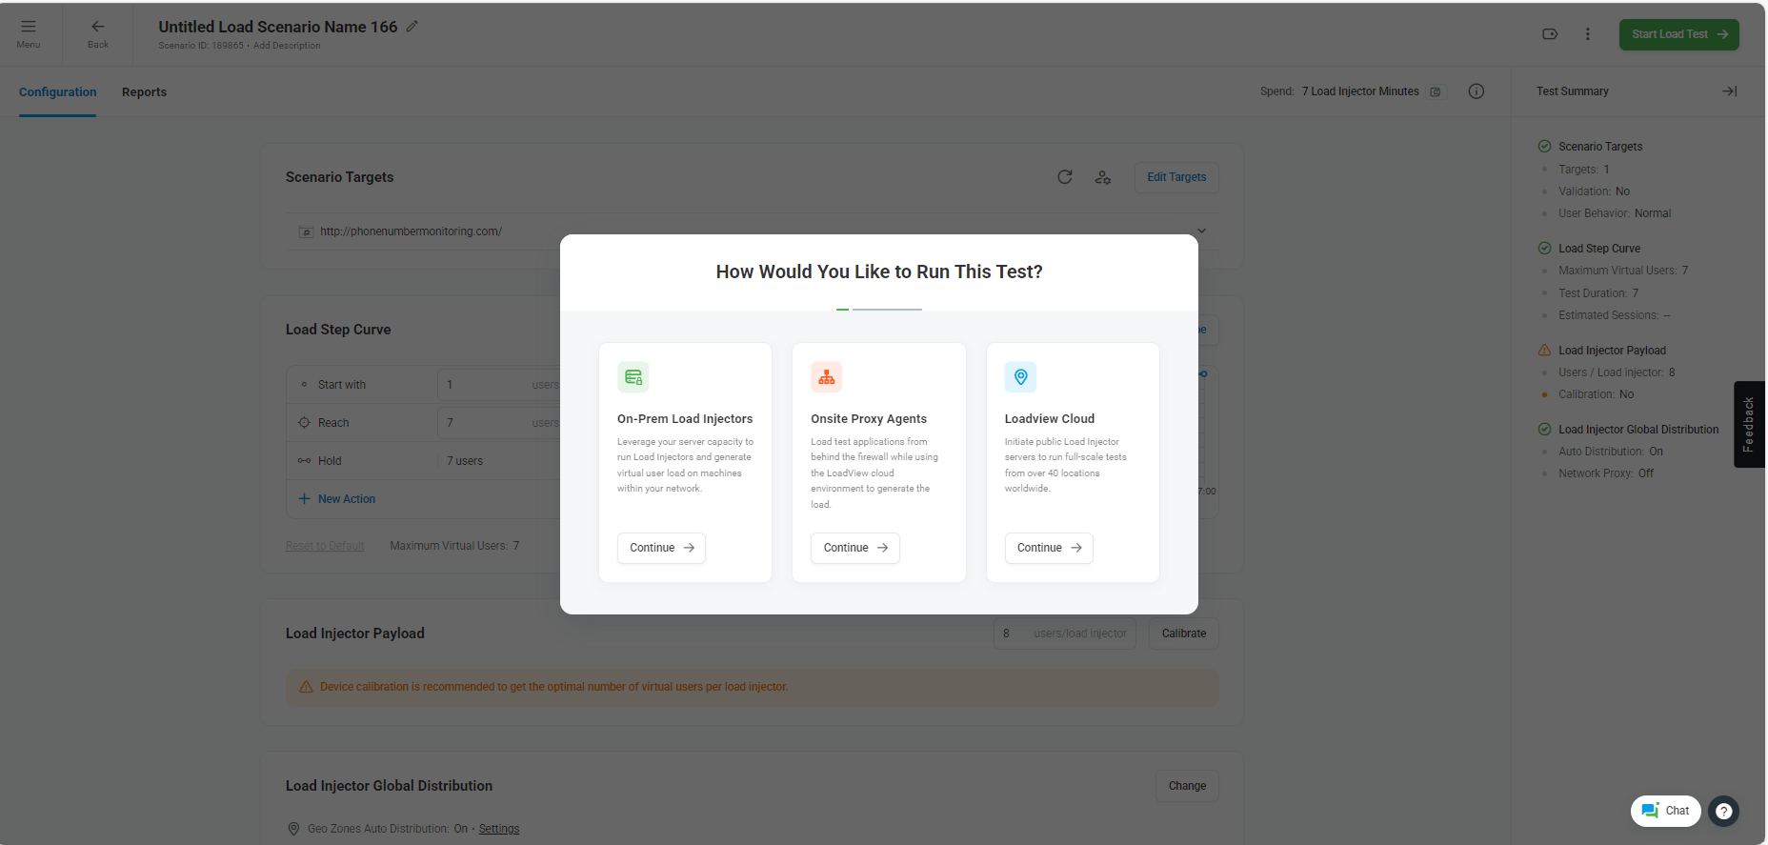This screenshot has height=845, width=1768.
Task: Click the Reach users field
Action: 499,423
